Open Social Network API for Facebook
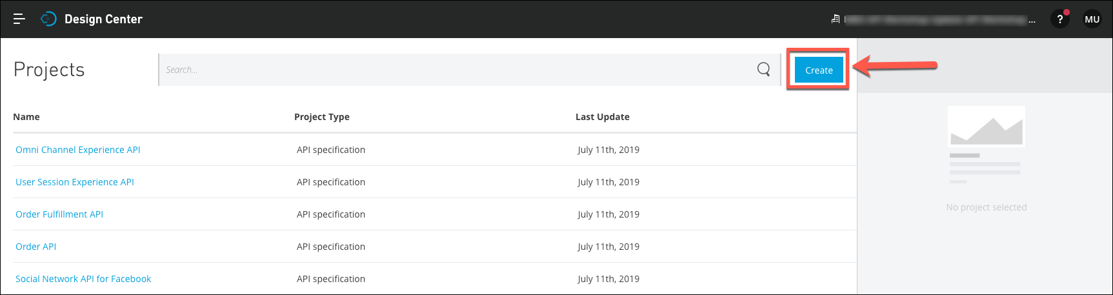The image size is (1113, 295). (83, 279)
